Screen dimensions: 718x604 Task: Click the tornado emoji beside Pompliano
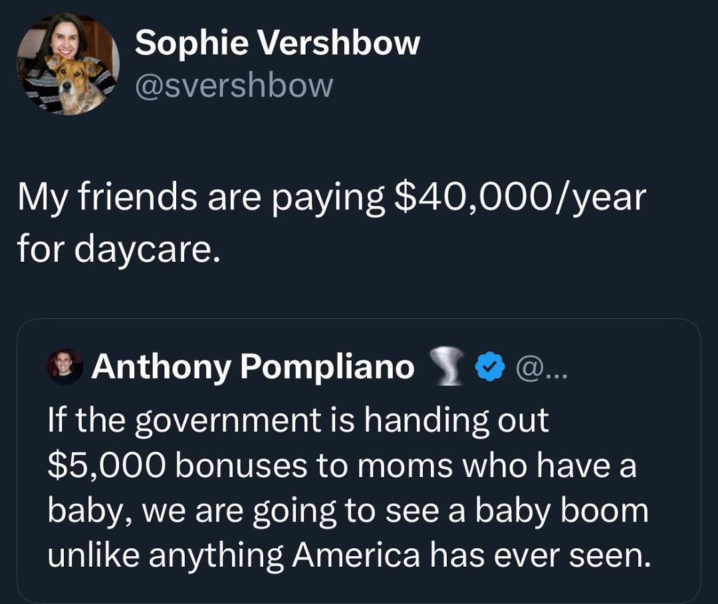point(447,367)
